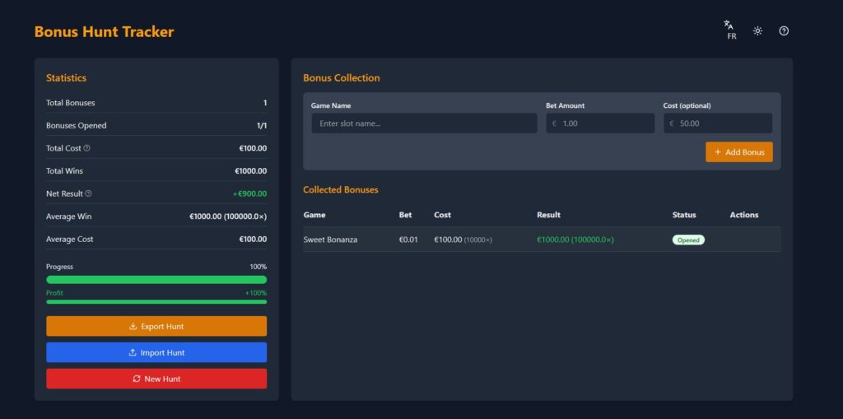Click the Bet column header
Screen dimensions: 843x419
[x=405, y=215]
